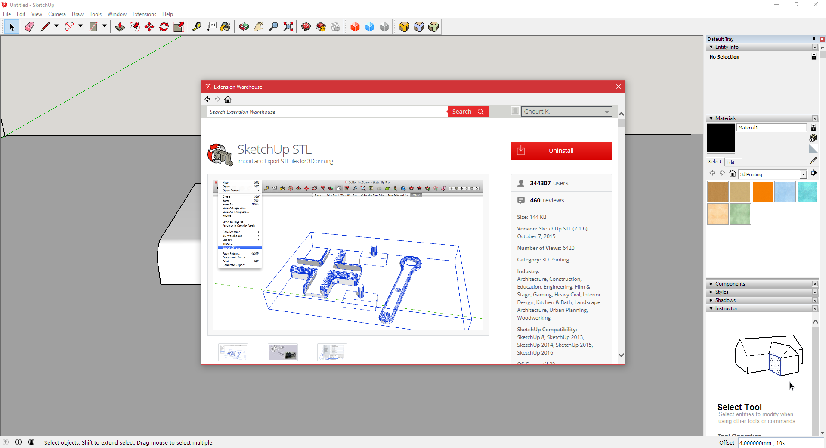
Task: Expand the Shadows panel
Action: (711, 300)
